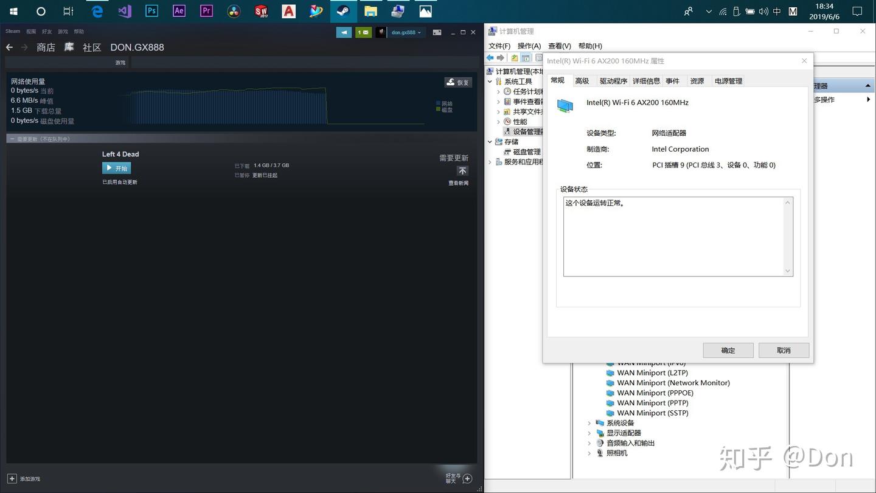876x493 pixels.
Task: Open the 好友 menu in Steam
Action: (47, 31)
